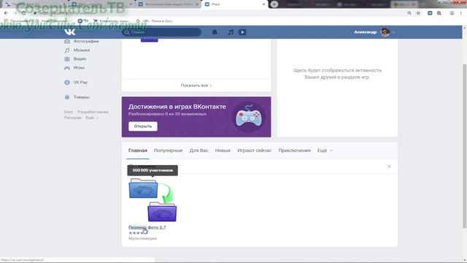Click the Разработчикам footer link
This screenshot has height=263, width=467.
[x=93, y=112]
